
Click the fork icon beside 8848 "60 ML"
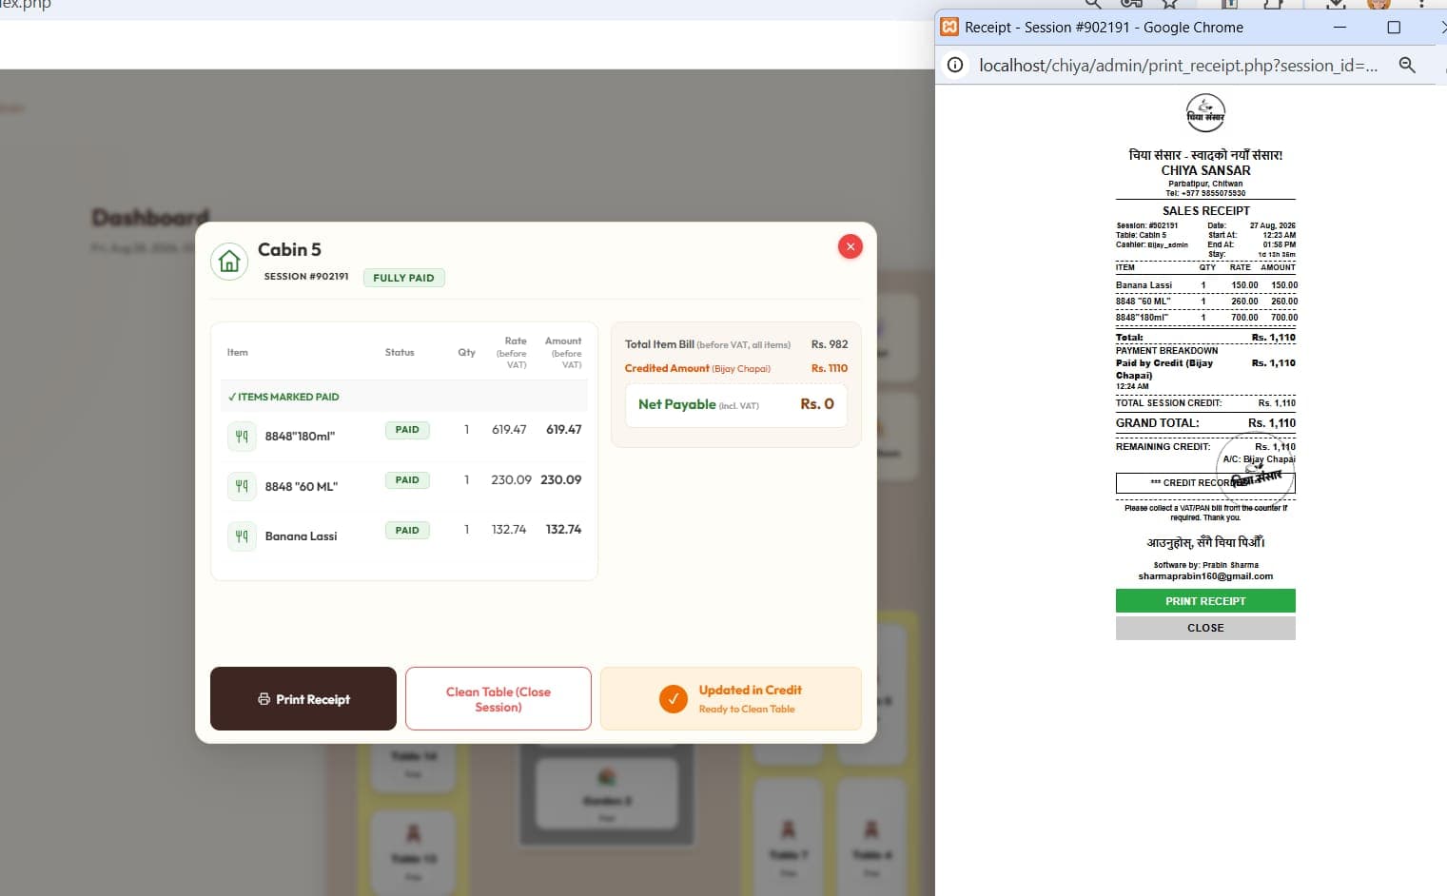click(242, 486)
